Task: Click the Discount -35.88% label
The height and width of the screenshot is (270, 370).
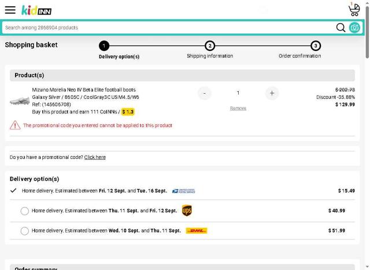Action: click(335, 97)
